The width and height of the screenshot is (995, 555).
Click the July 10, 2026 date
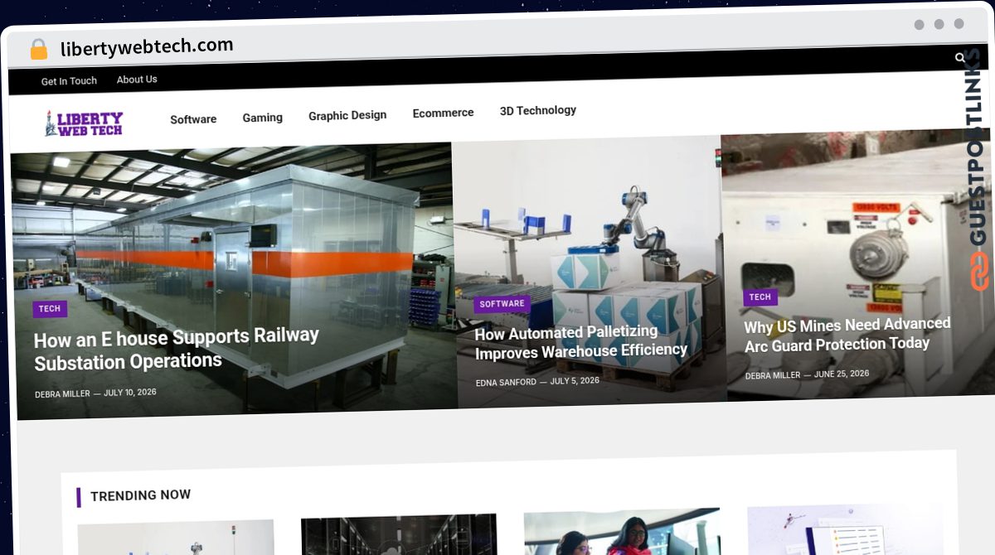[129, 393]
